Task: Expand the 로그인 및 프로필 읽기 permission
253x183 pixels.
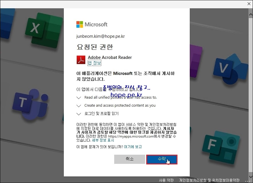Action: point(79,114)
